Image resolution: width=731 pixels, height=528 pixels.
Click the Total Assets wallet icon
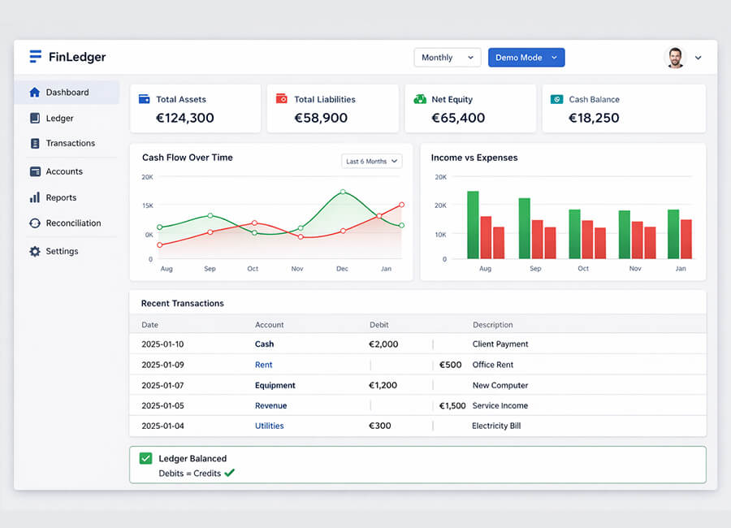click(144, 99)
